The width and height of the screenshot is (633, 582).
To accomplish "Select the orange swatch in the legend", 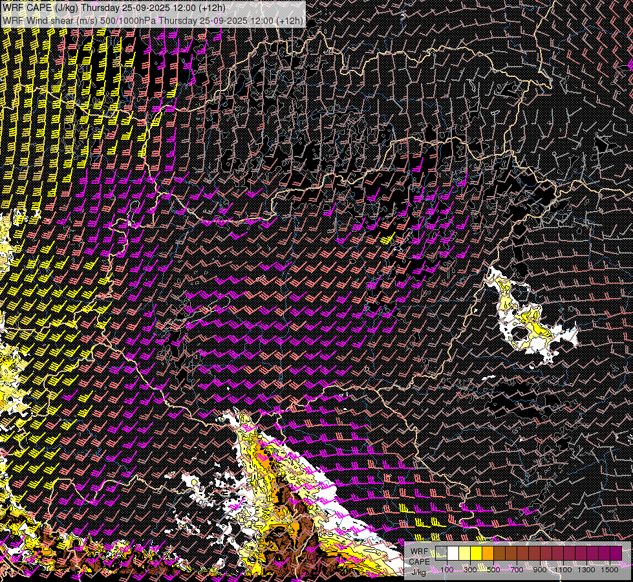I will [x=488, y=553].
